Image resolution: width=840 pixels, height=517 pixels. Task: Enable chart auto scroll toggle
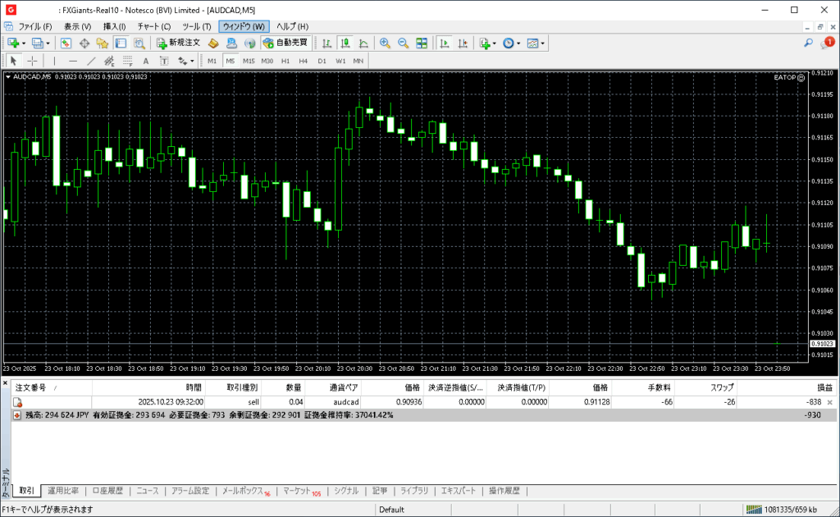coord(444,43)
